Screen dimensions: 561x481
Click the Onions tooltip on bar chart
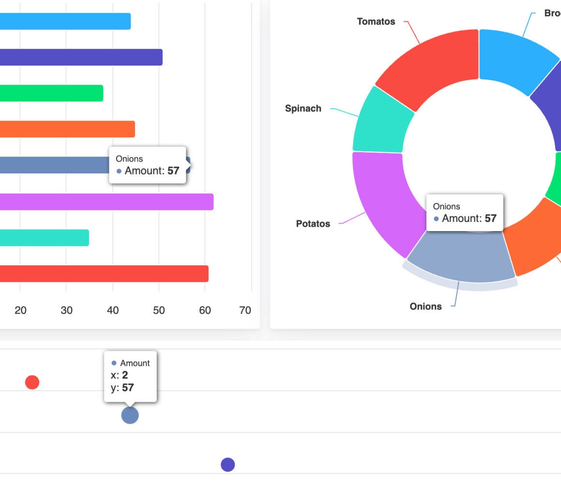(148, 165)
